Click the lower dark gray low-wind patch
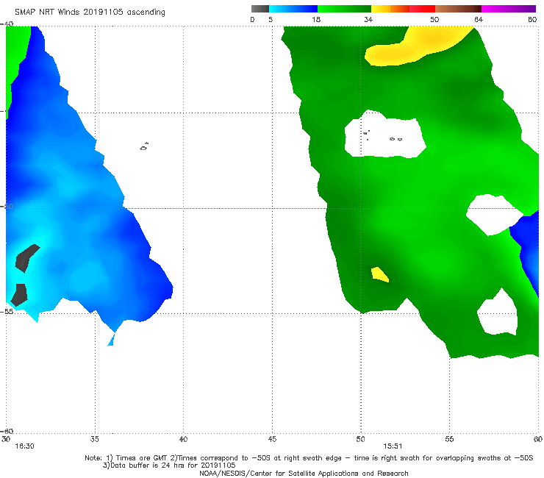Viewport: 544px width, 478px height. click(19, 295)
